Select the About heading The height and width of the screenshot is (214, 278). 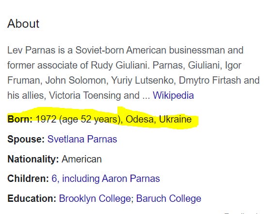click(23, 24)
